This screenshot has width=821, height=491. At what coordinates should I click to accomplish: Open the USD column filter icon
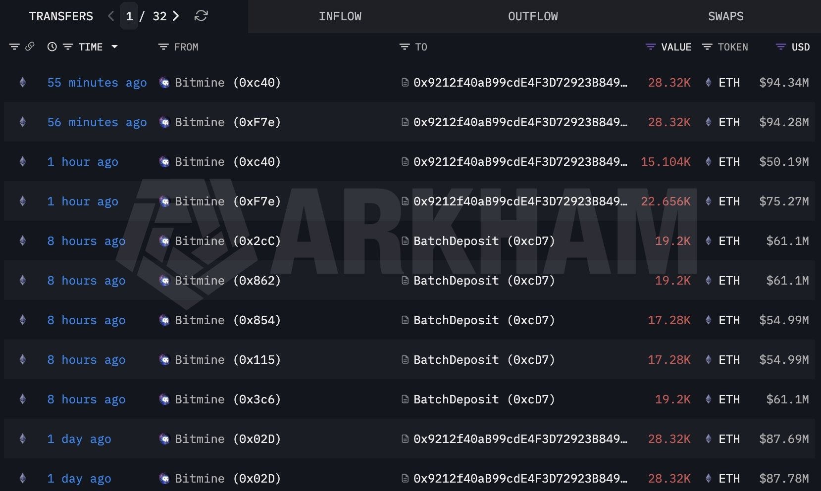click(x=779, y=47)
